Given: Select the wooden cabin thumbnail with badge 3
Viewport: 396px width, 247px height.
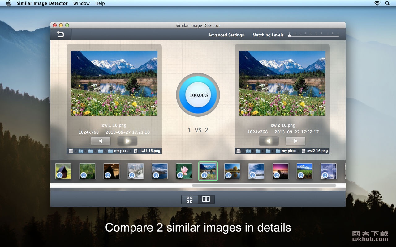Looking at the screenshot, I should click(63, 171).
